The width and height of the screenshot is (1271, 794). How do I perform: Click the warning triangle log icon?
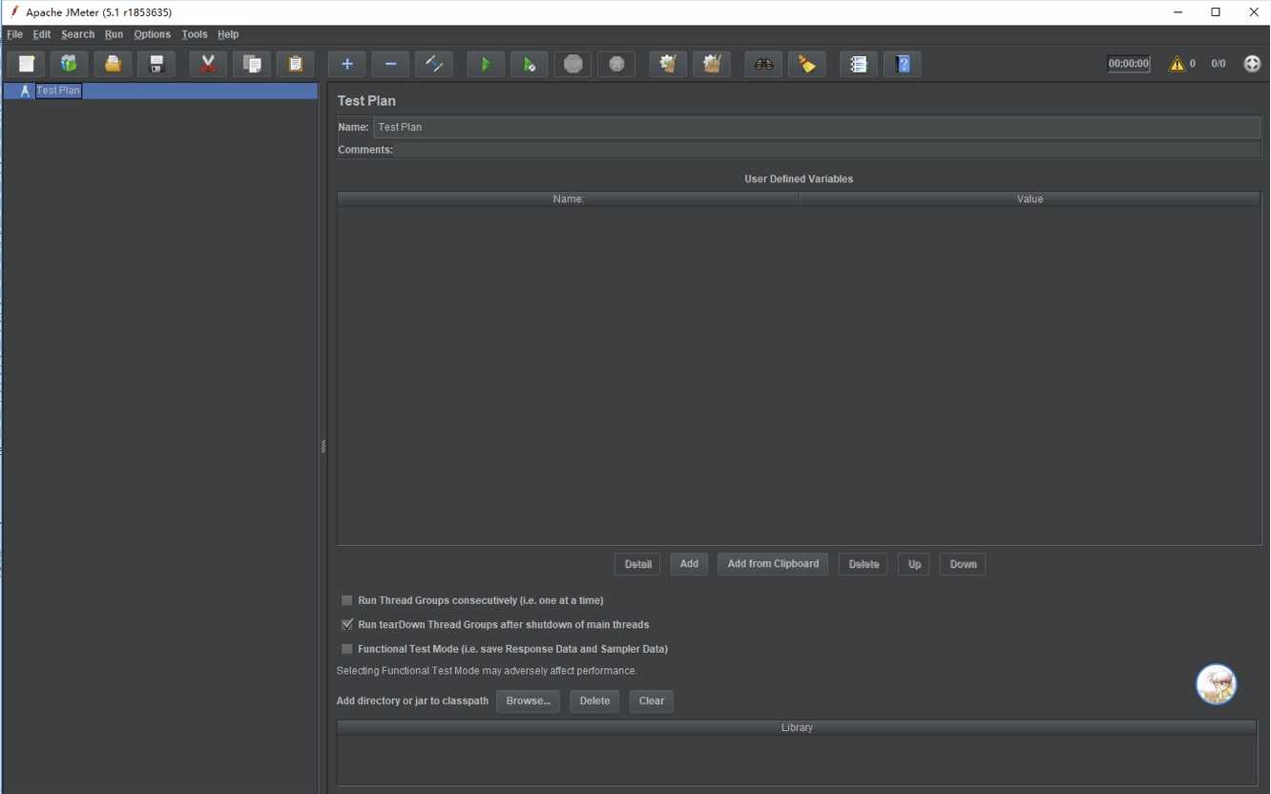1177,64
